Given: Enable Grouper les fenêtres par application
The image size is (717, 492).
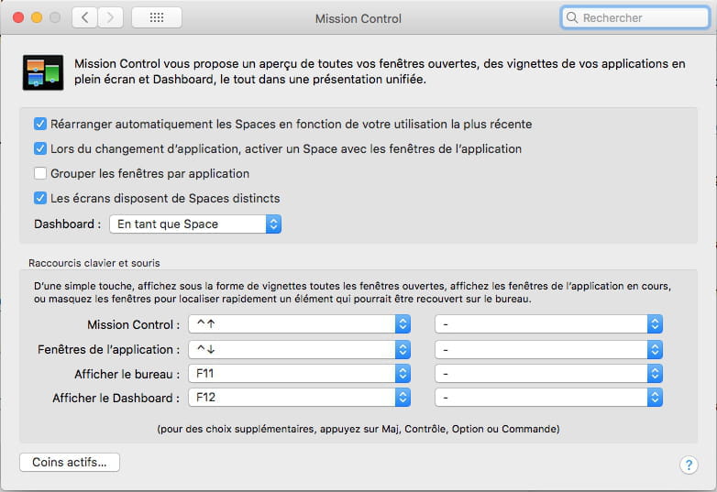Looking at the screenshot, I should (40, 173).
